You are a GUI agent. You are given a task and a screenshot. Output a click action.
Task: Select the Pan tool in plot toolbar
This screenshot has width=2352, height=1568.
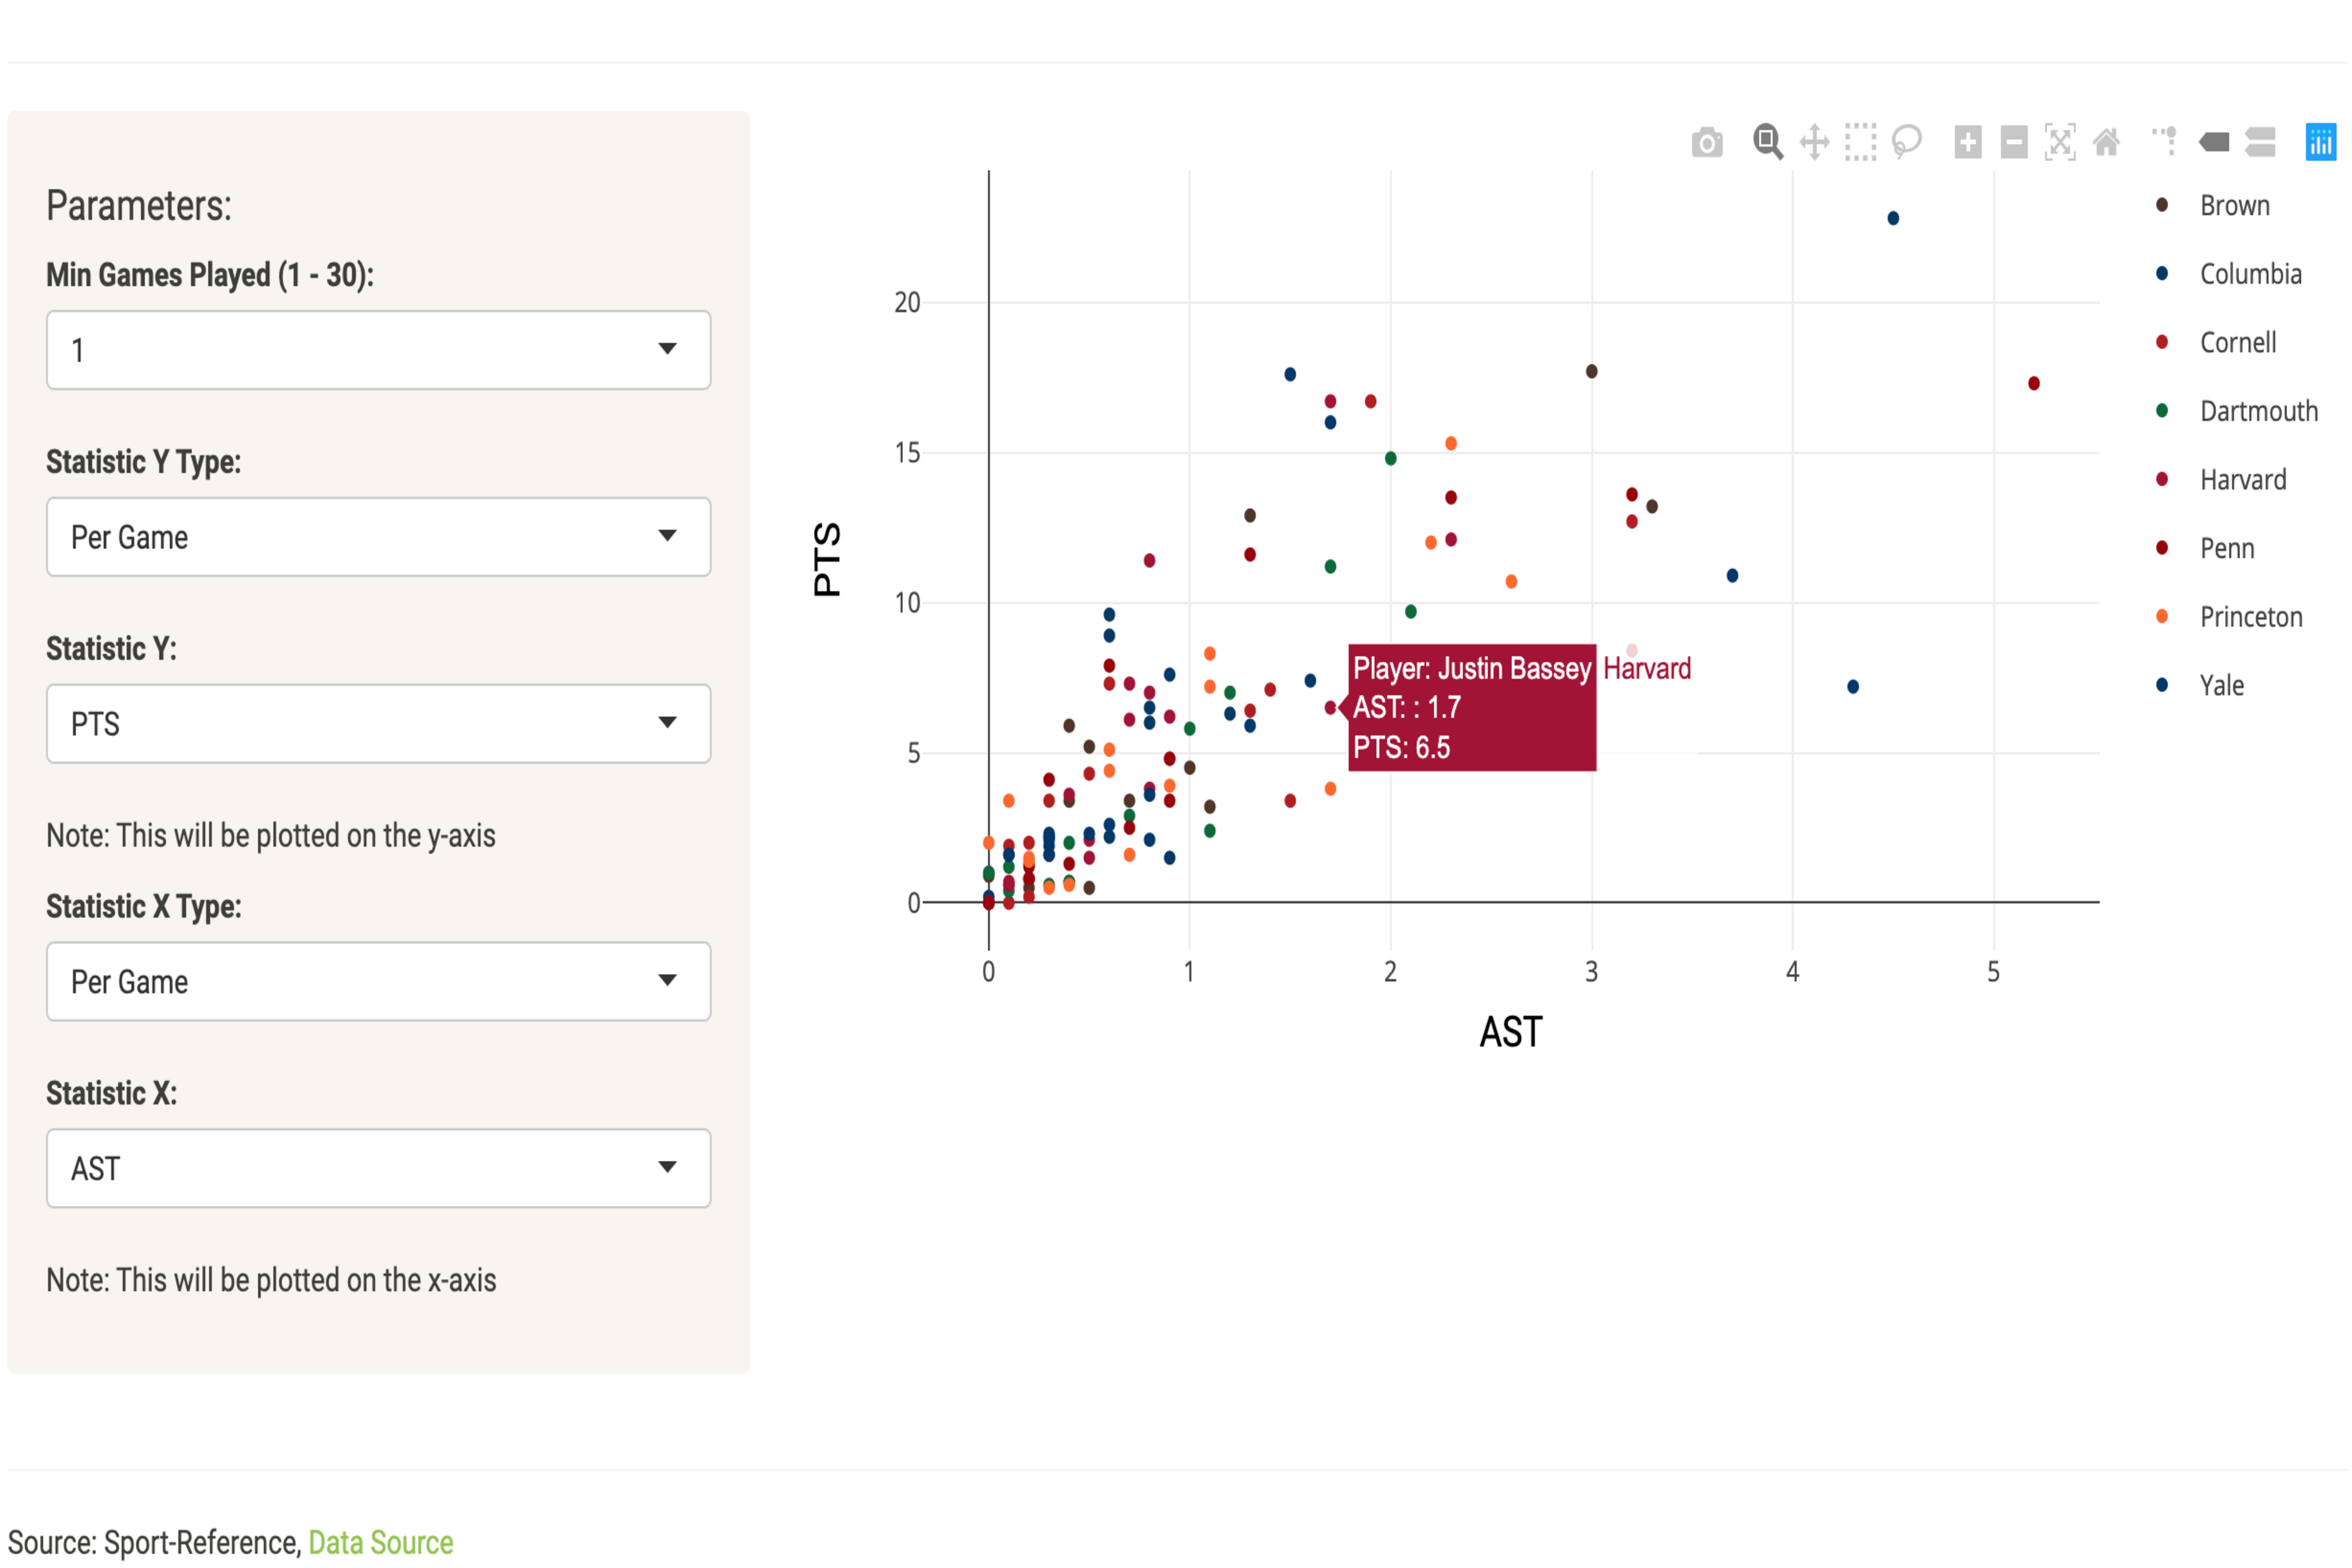(1814, 143)
